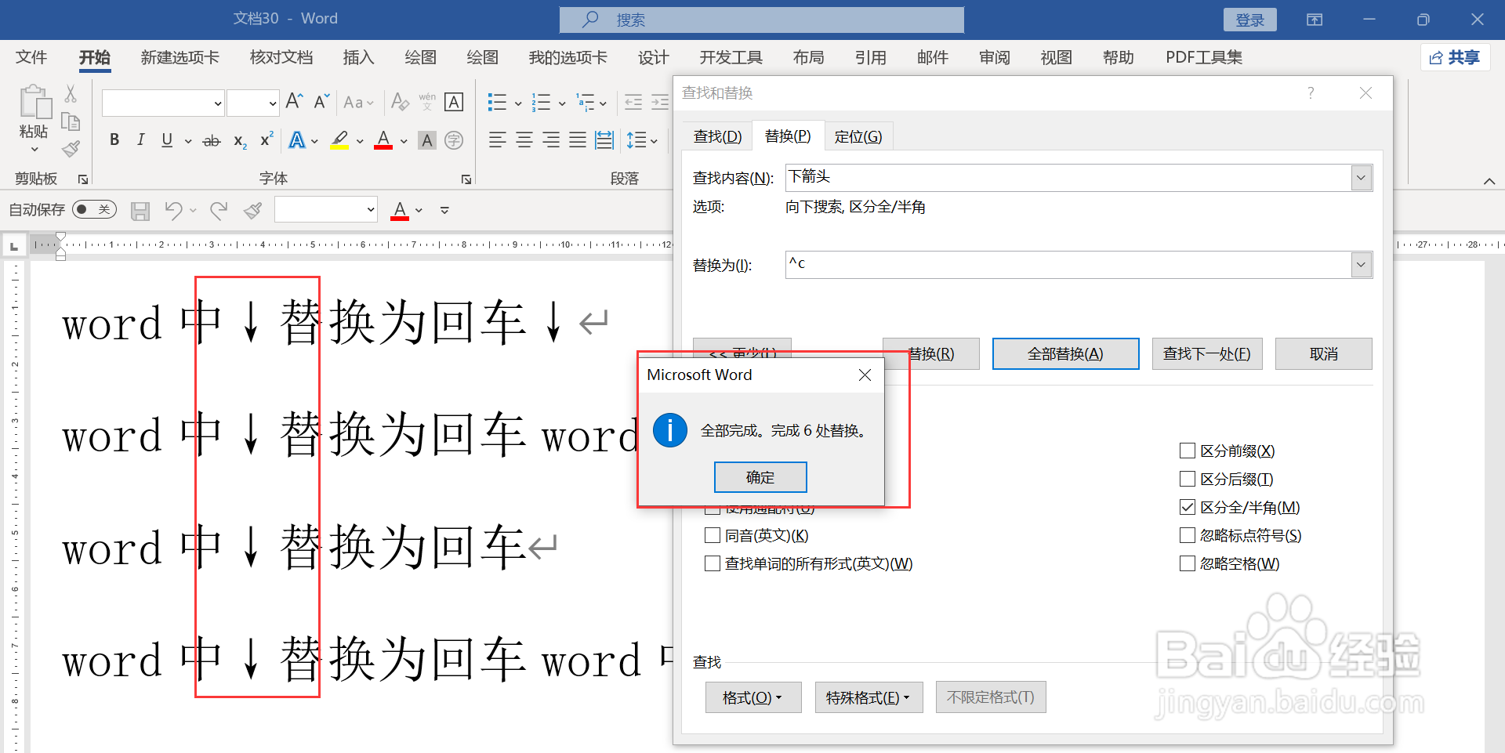This screenshot has width=1505, height=753.
Task: Check the 忽略空格 checkbox
Action: (x=1188, y=563)
